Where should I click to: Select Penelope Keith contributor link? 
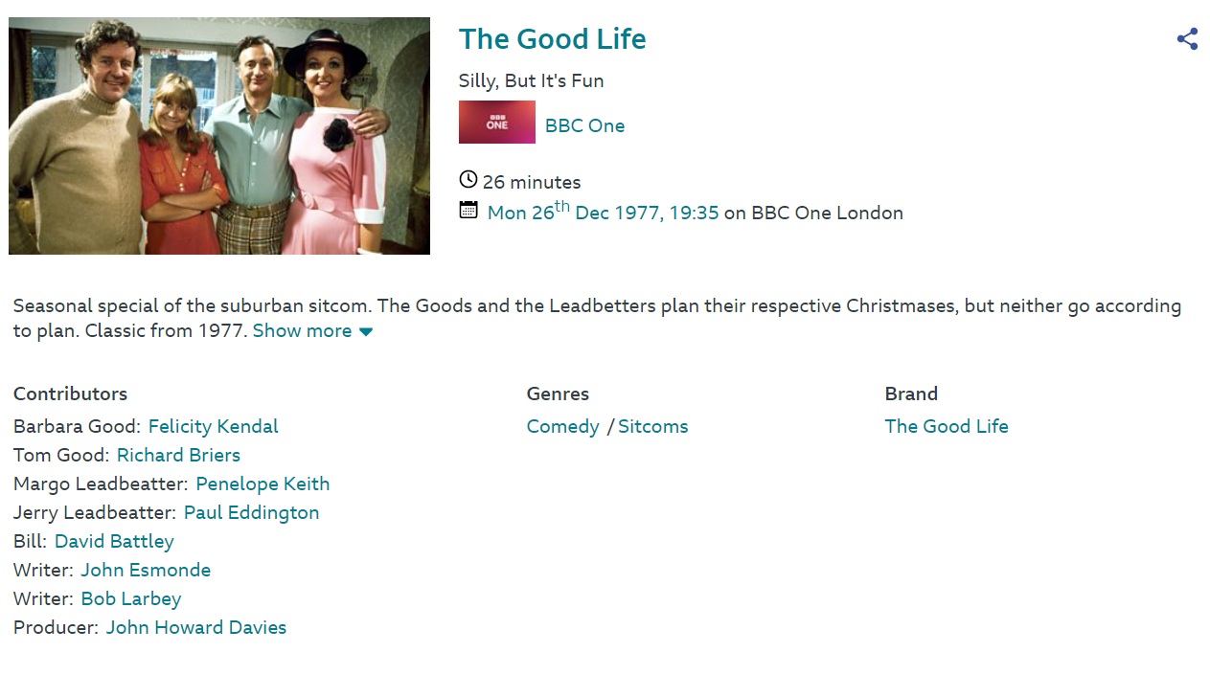click(263, 484)
